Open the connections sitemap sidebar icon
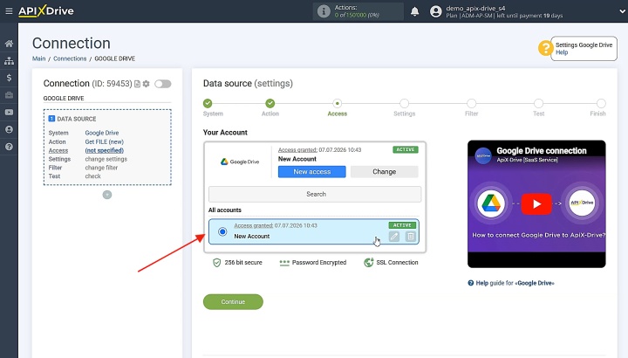628x358 pixels. (x=9, y=60)
